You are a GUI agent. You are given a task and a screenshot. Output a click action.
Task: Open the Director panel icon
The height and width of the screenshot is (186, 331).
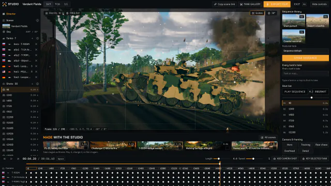click(x=4, y=14)
